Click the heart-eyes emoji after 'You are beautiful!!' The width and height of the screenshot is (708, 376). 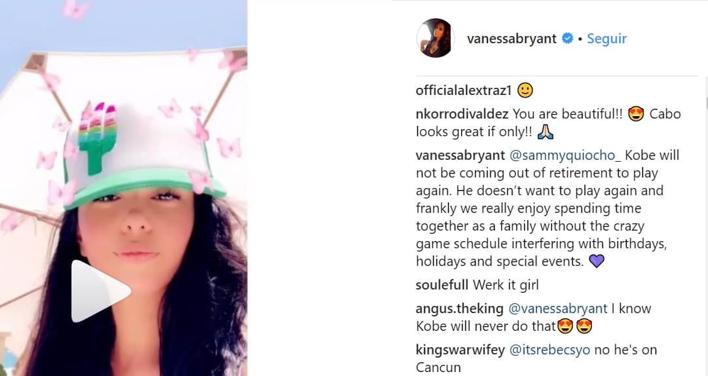click(635, 114)
